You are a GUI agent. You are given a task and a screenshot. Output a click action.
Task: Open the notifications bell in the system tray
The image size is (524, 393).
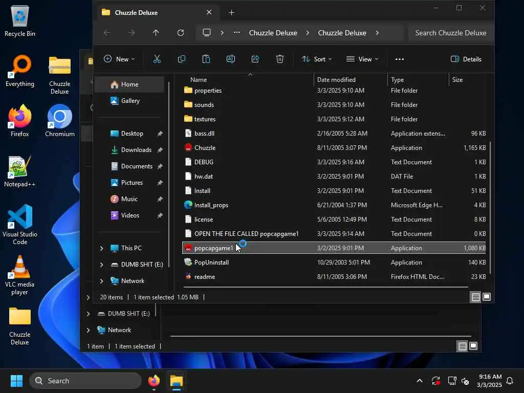coord(510,381)
